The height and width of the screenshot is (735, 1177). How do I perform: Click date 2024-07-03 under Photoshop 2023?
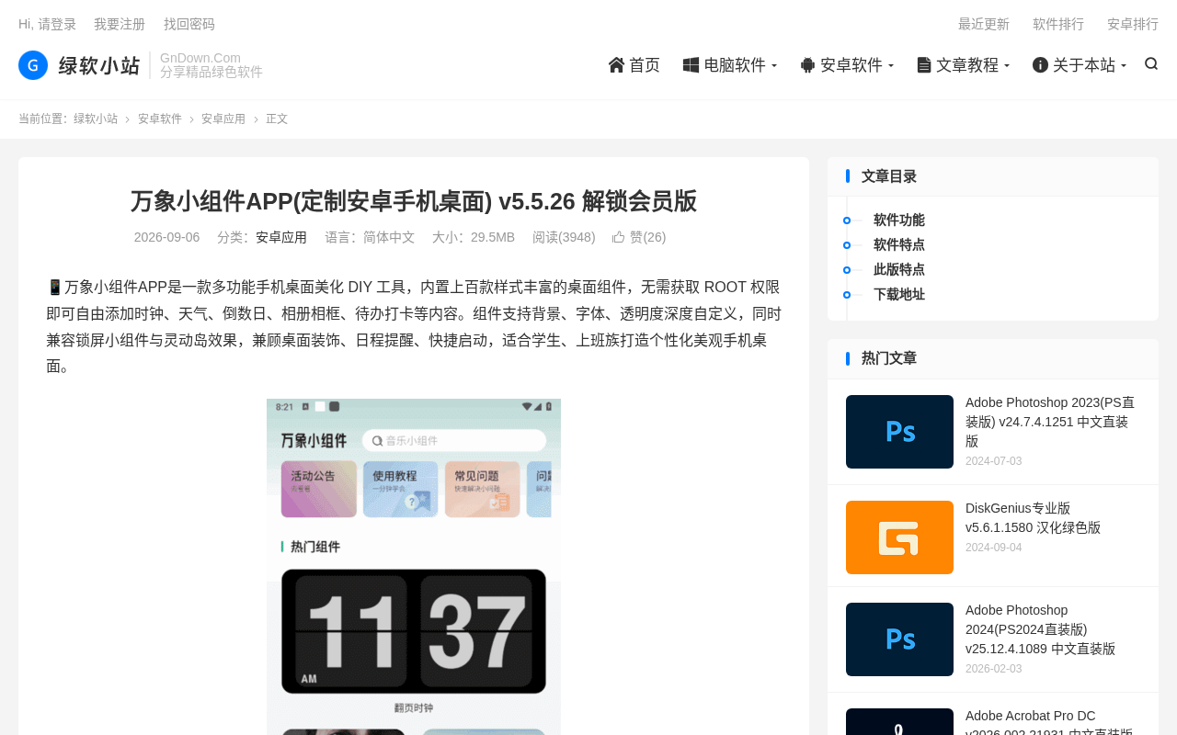pos(993,461)
